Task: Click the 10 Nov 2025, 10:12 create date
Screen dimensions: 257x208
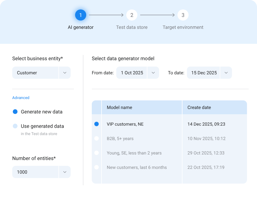Action: [x=206, y=139]
